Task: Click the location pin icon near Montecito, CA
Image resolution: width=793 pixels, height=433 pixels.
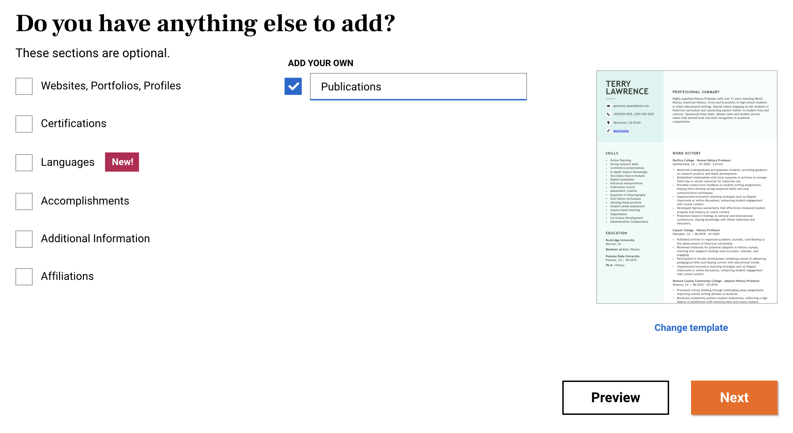Action: point(608,122)
